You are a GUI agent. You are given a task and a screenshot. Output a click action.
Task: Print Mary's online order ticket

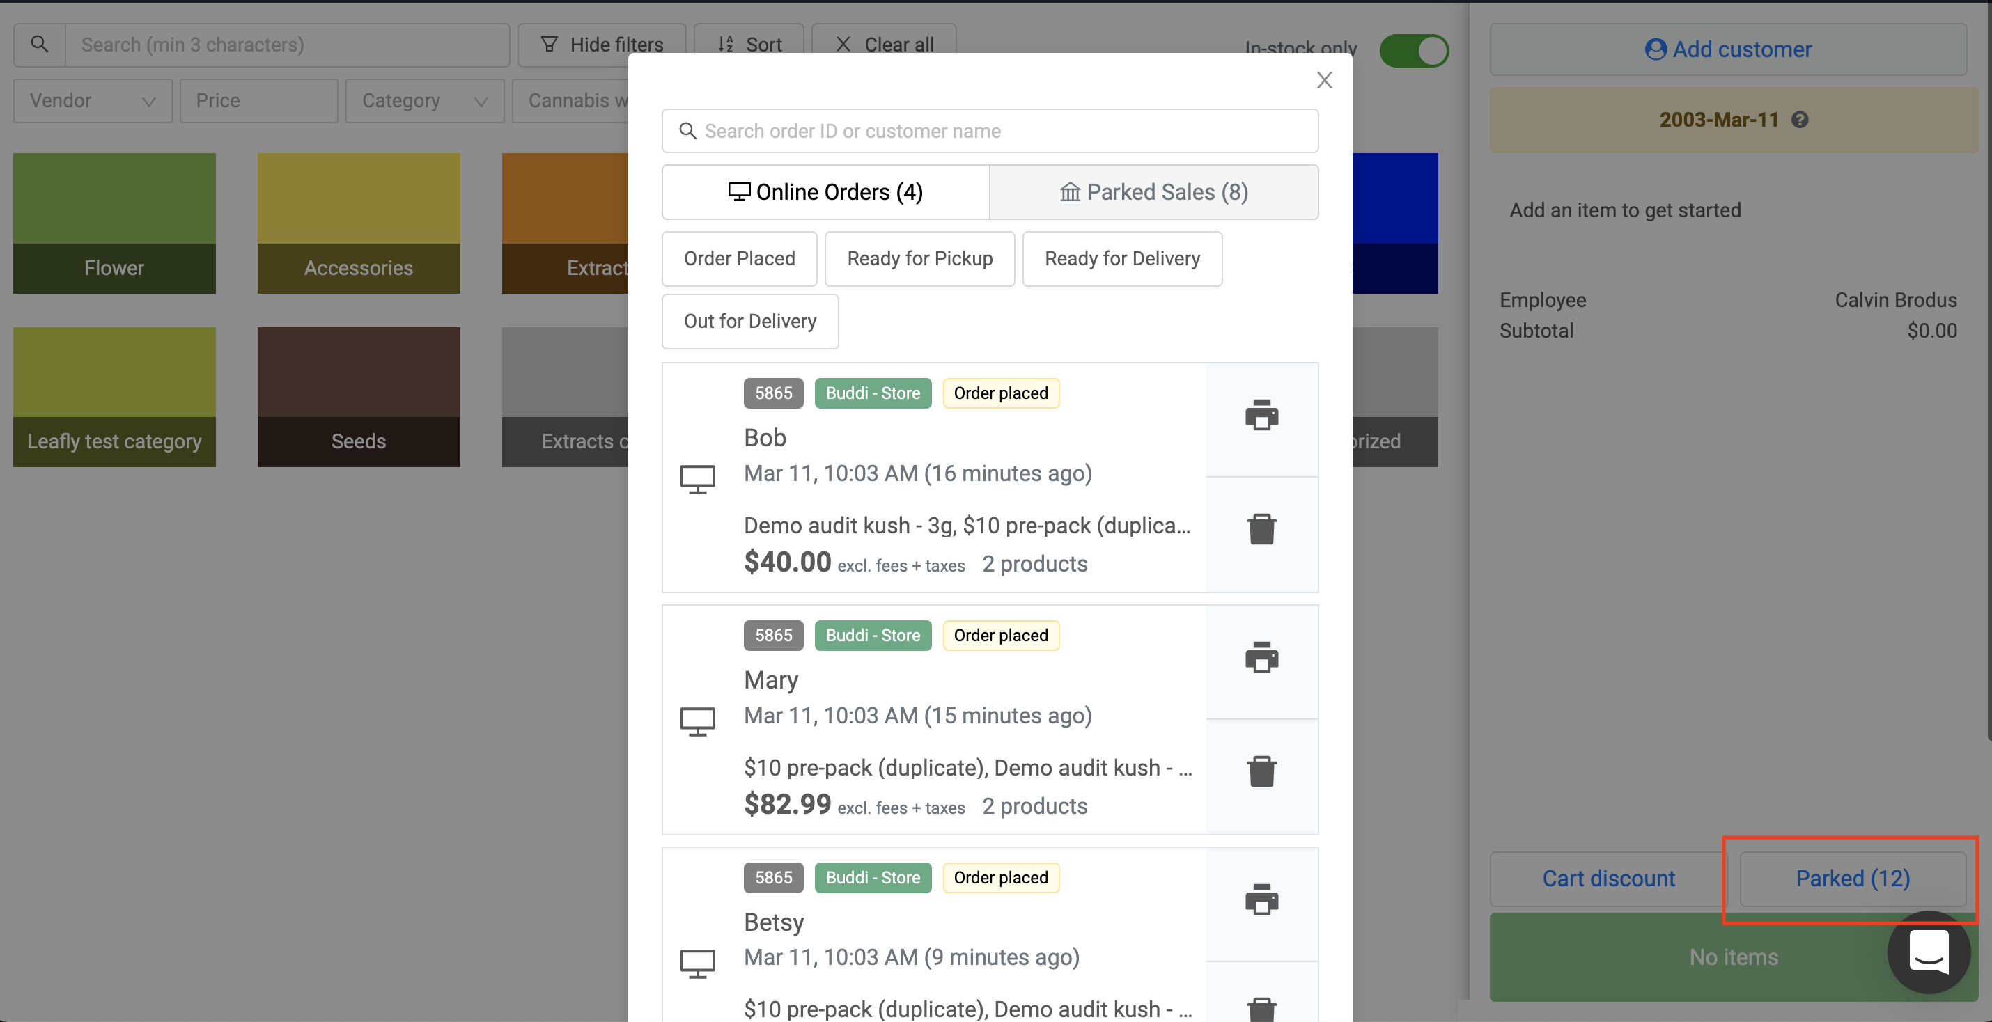click(1261, 658)
